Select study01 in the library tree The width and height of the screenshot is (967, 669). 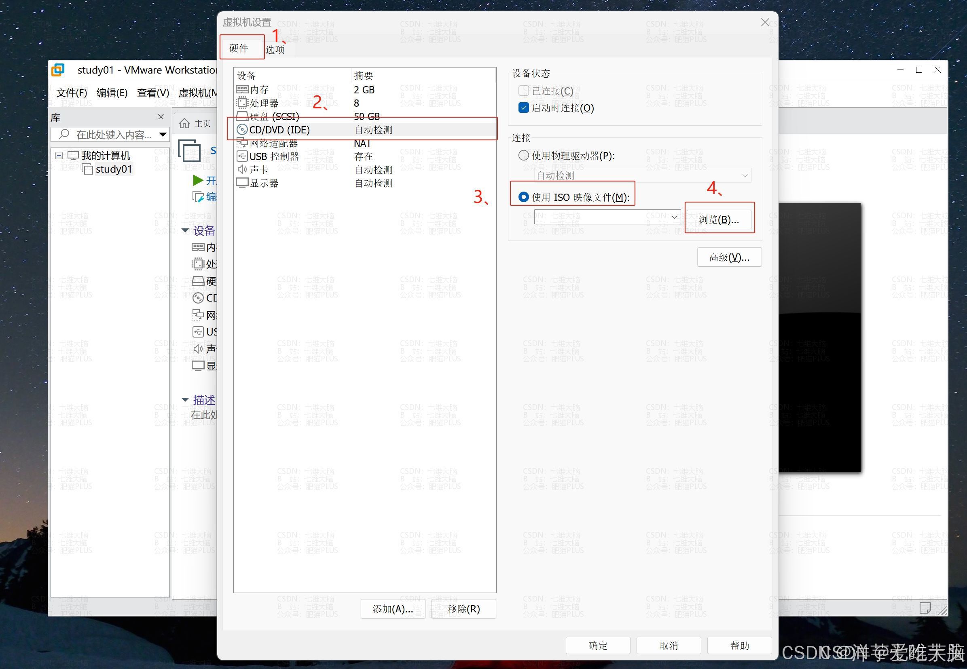click(113, 169)
